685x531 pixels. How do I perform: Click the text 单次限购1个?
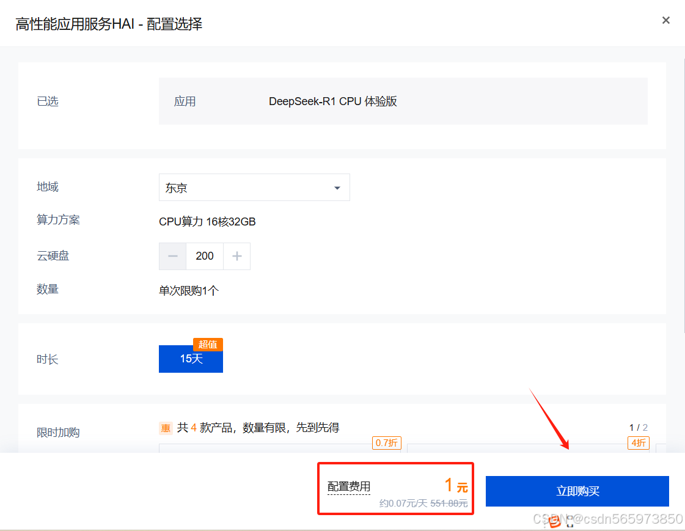pyautogui.click(x=189, y=290)
